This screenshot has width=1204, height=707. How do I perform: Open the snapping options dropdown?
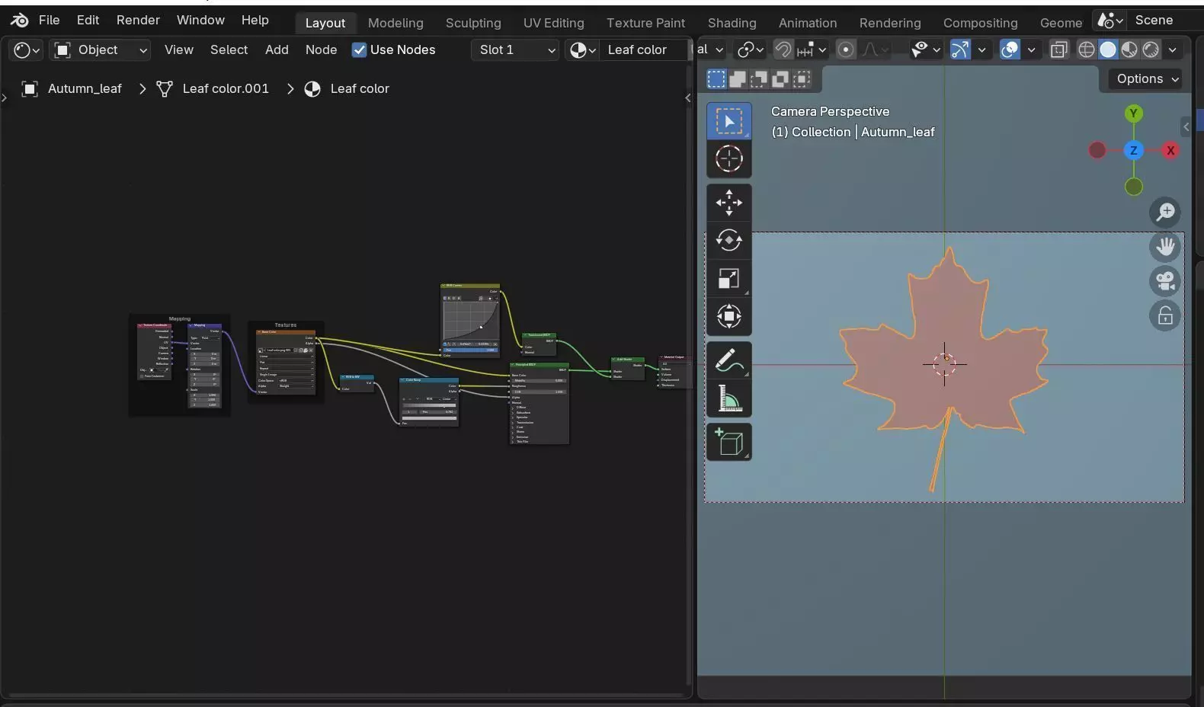[x=811, y=50]
